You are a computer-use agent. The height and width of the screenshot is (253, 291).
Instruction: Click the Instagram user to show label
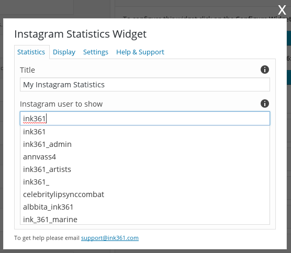click(61, 104)
